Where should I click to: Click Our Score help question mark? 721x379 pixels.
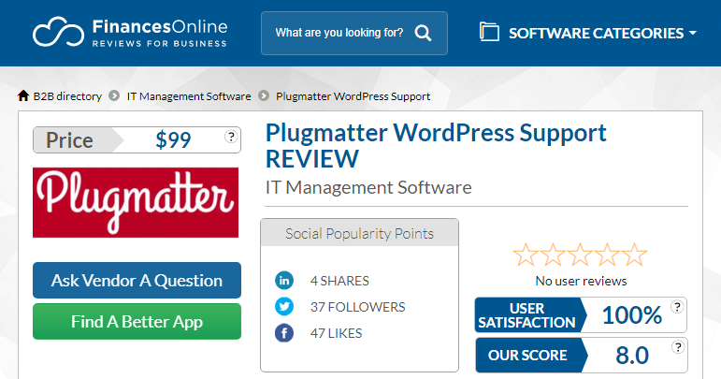[x=677, y=347]
